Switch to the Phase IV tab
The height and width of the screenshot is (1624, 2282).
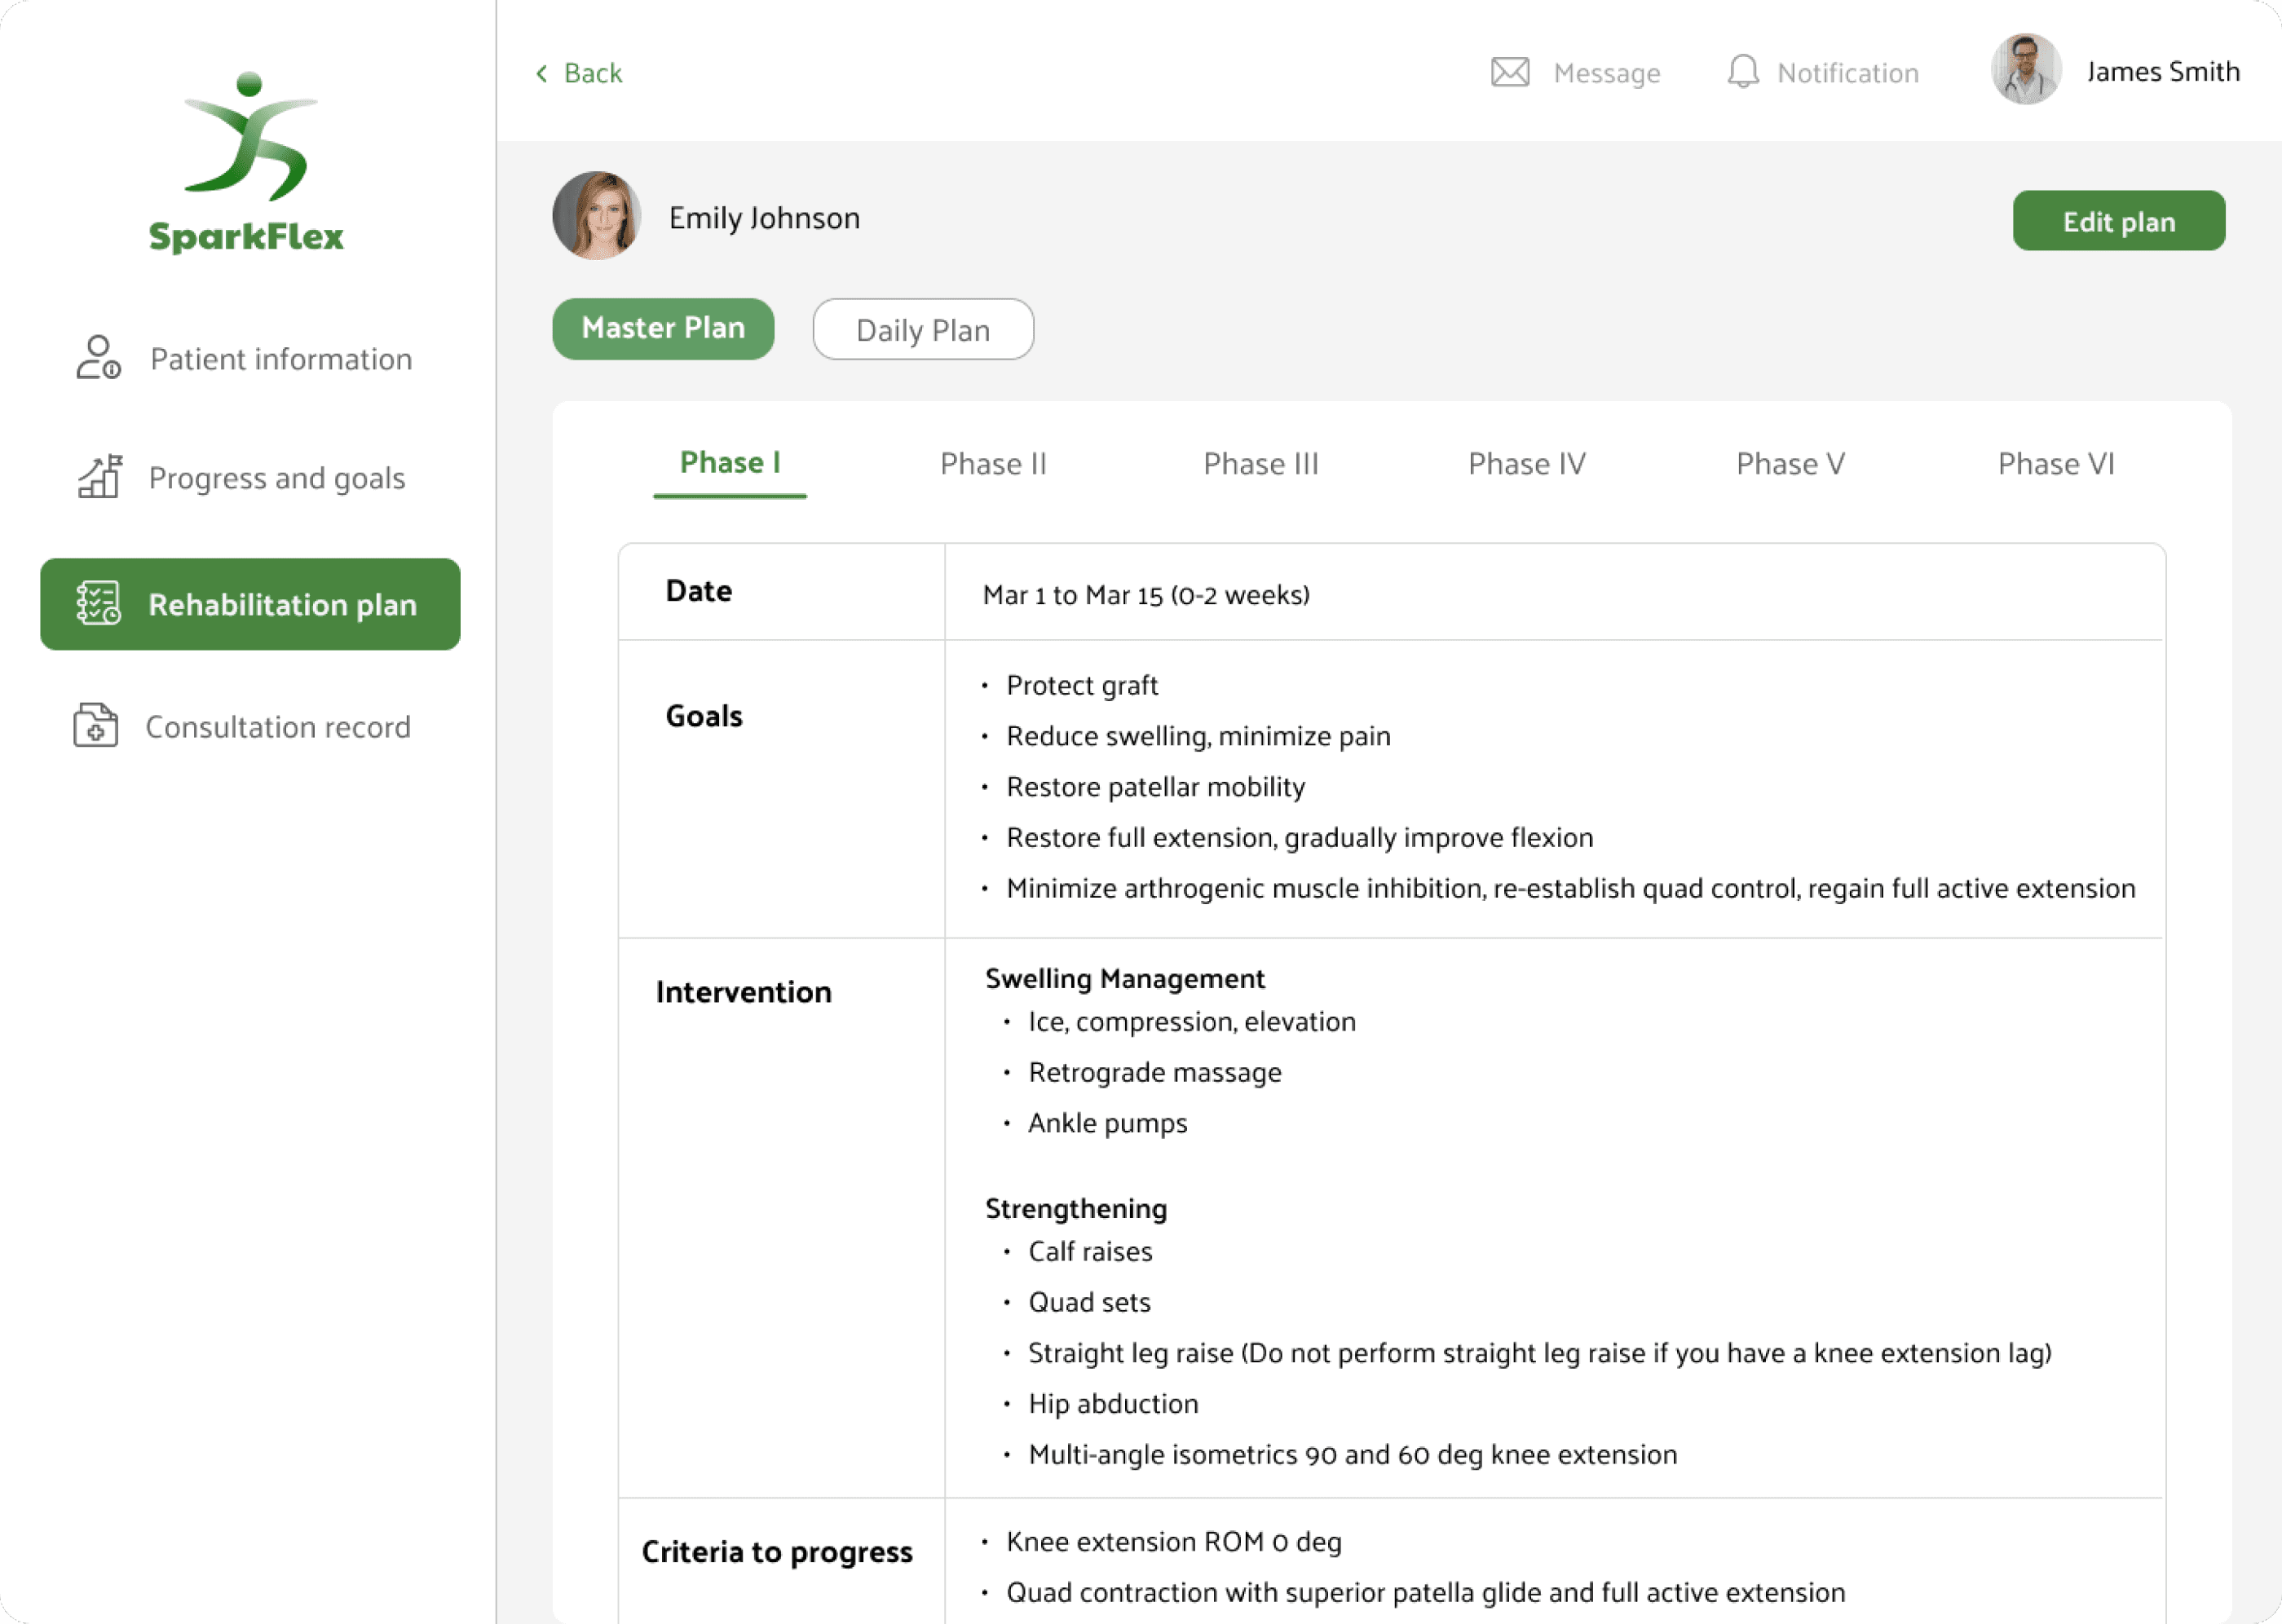coord(1526,464)
